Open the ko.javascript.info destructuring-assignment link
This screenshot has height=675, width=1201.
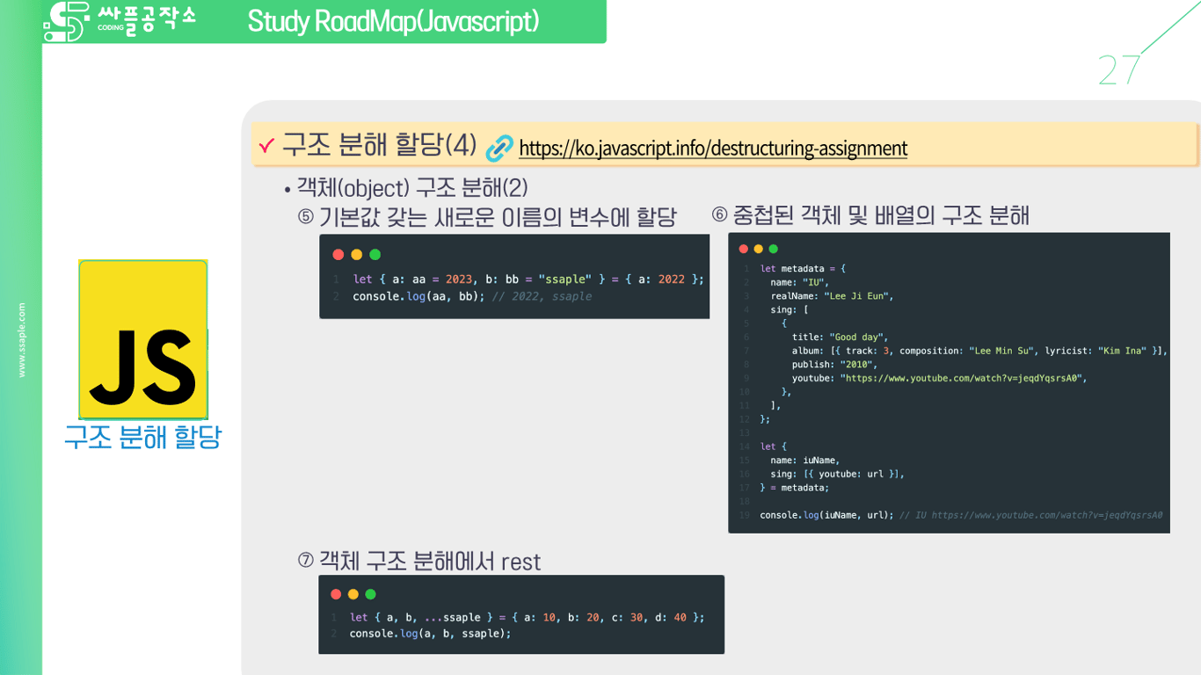point(713,149)
